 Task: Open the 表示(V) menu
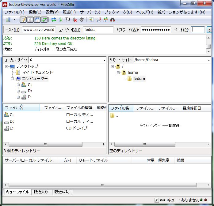click(52, 12)
